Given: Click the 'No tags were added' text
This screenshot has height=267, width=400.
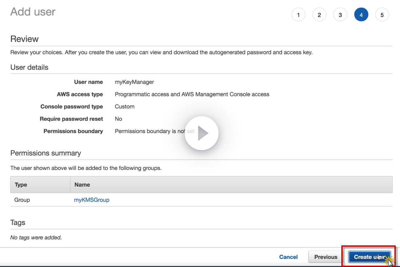Looking at the screenshot, I should click(x=36, y=238).
